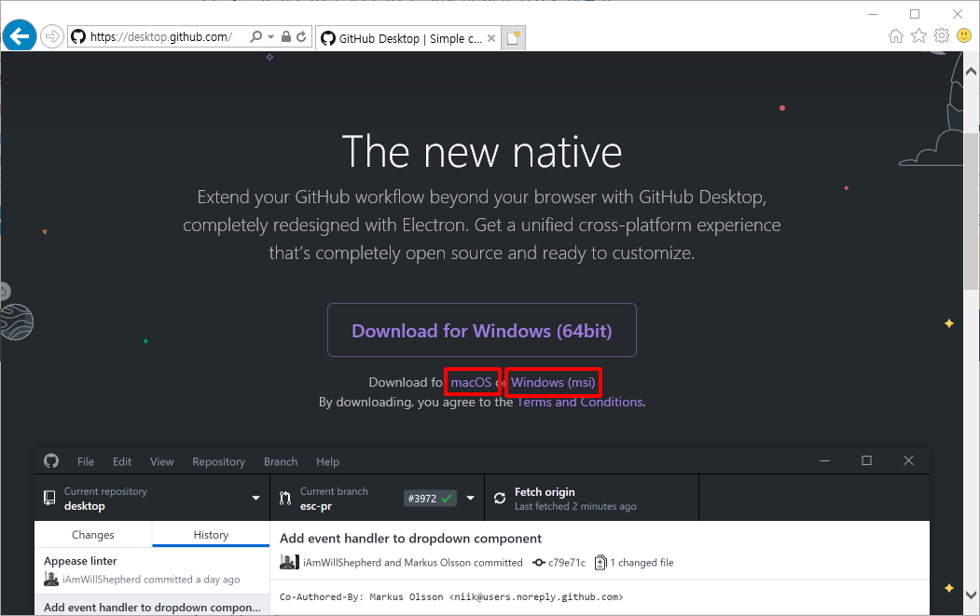Click the repository icon beside Current repository
The height and width of the screenshot is (616, 980).
tap(49, 498)
